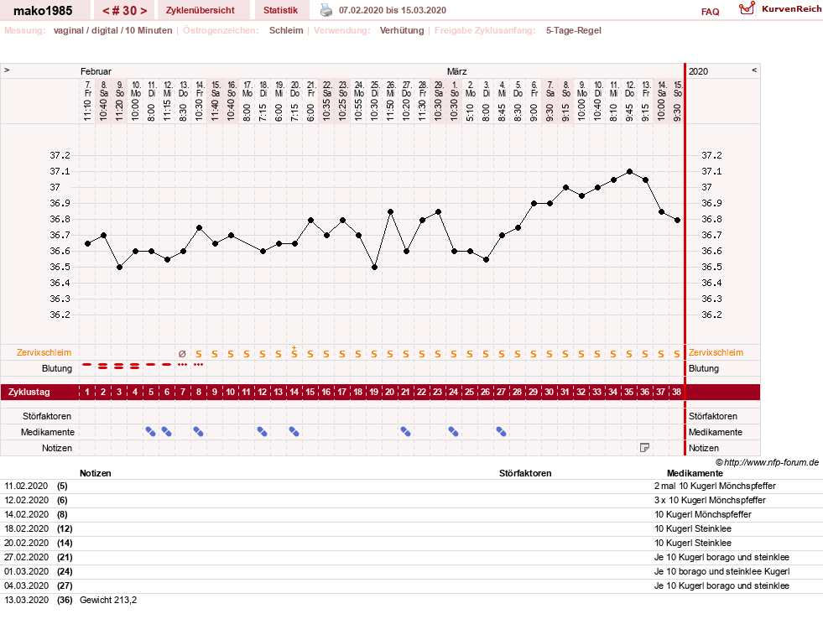The height and width of the screenshot is (640, 823).
Task: Click the spotting dots on cycle day 8
Action: point(198,365)
